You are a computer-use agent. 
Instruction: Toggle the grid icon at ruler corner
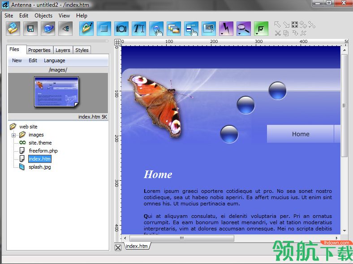117,42
